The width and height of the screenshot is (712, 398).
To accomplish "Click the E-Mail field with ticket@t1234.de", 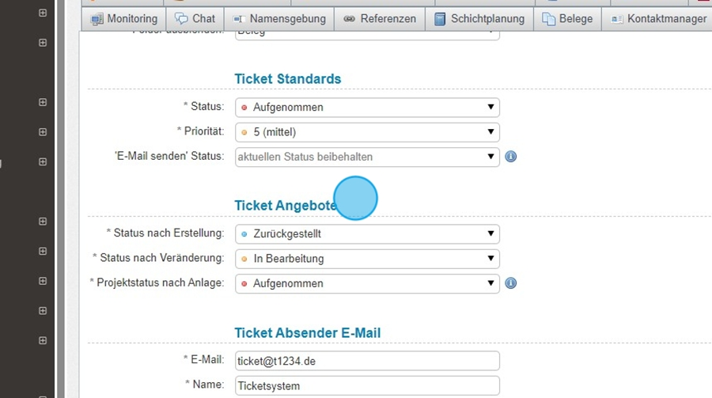I will [x=367, y=361].
